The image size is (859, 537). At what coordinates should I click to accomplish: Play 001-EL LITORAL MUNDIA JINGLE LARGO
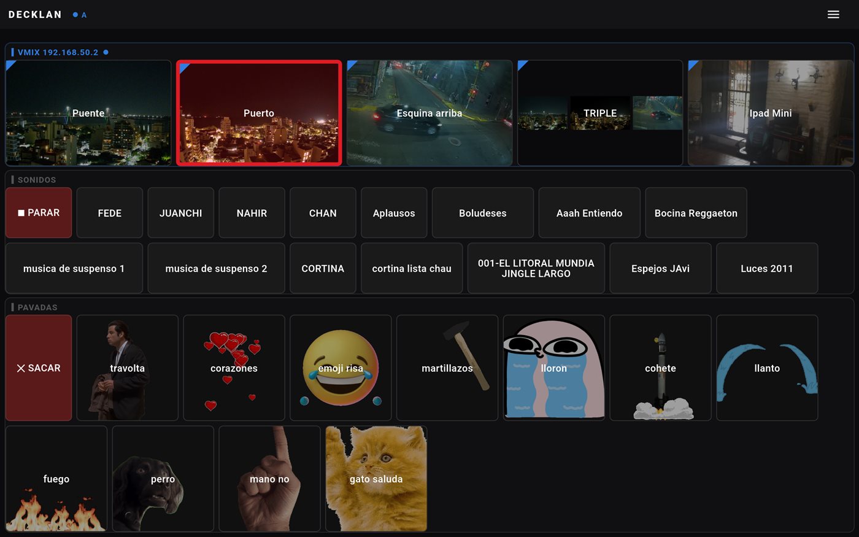(x=536, y=268)
